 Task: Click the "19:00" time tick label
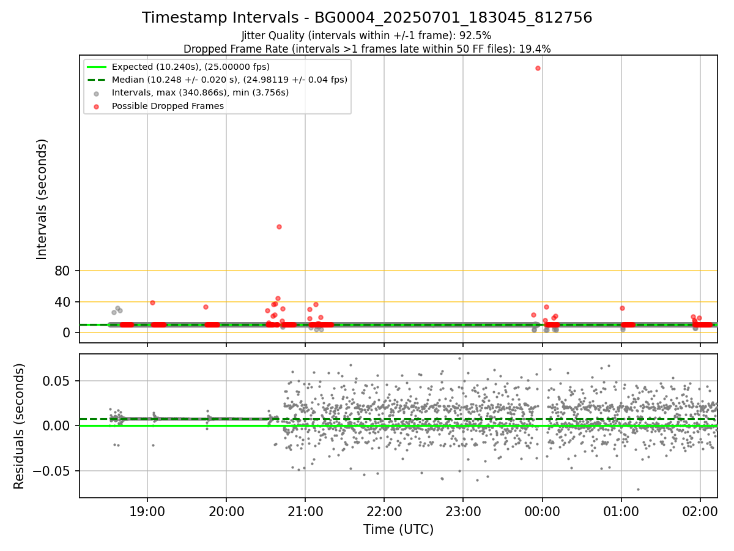click(x=147, y=511)
